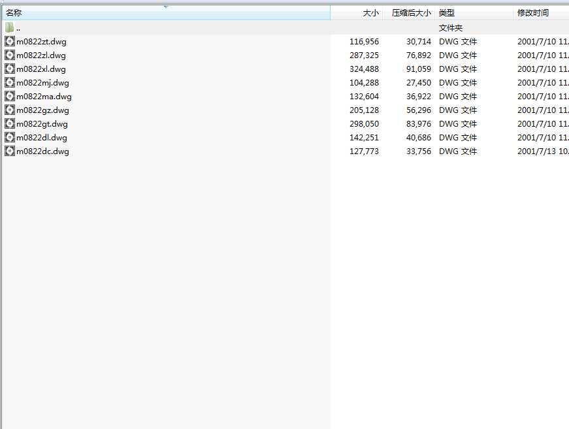Select file name m0822zt.dwg
Image resolution: width=569 pixels, height=429 pixels.
41,42
